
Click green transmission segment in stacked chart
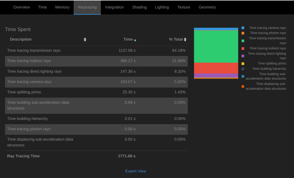216,47
